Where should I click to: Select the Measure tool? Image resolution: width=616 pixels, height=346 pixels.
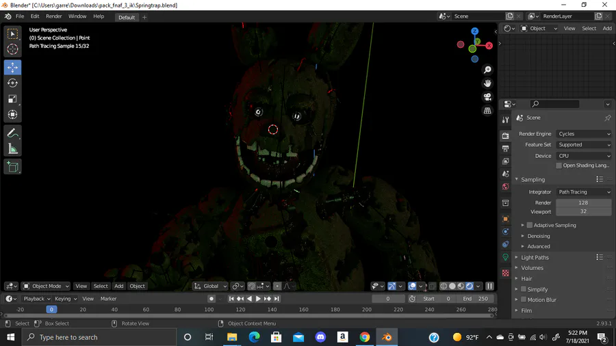[12, 148]
